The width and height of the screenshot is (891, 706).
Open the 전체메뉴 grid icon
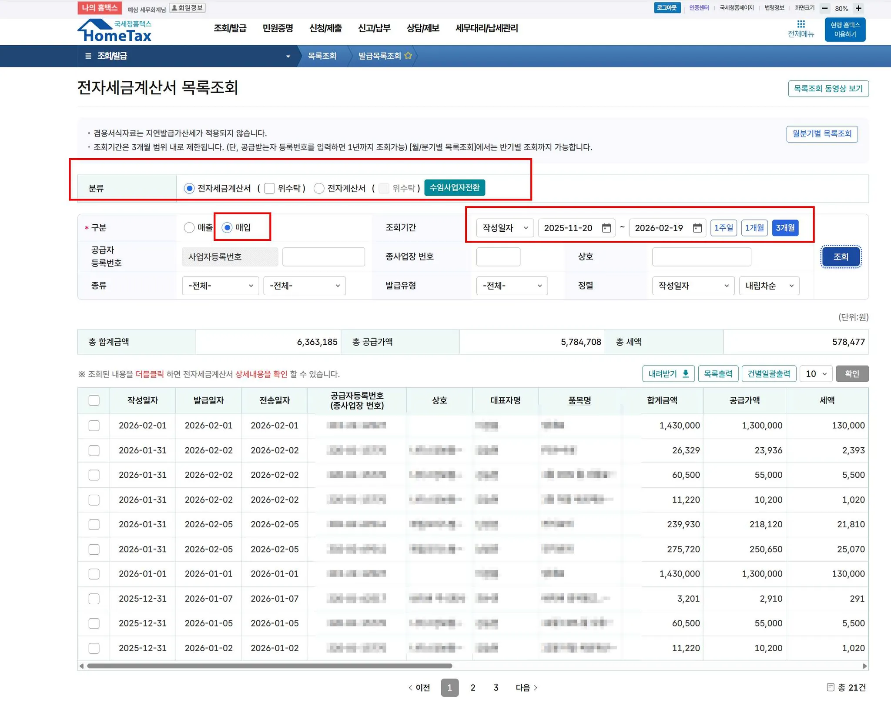coord(801,24)
